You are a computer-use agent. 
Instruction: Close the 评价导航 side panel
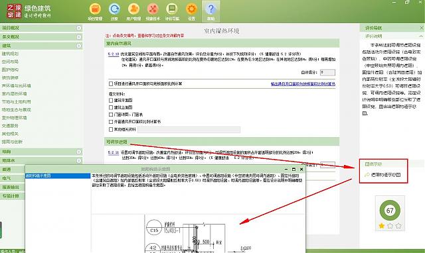pos(422,28)
